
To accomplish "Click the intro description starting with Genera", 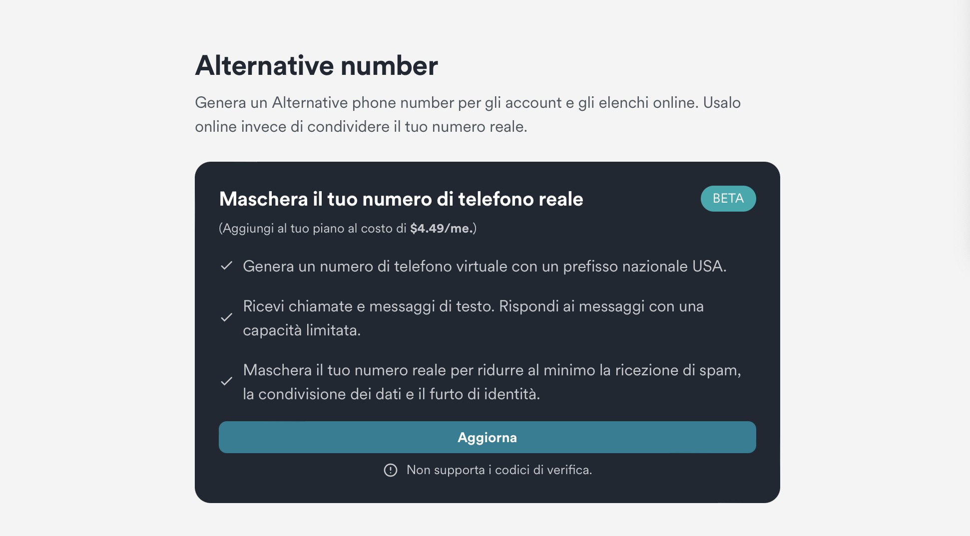I will tap(467, 103).
